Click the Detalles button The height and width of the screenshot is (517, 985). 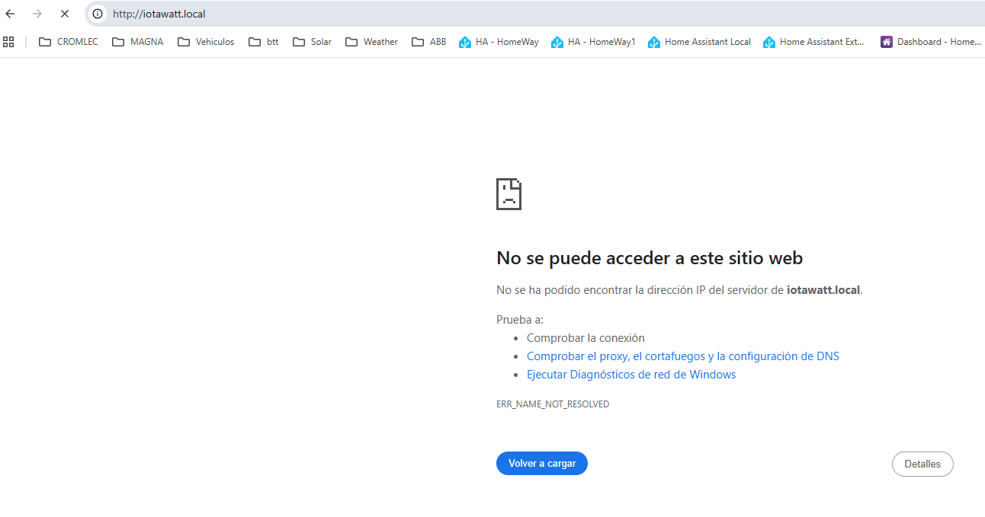pyautogui.click(x=922, y=464)
